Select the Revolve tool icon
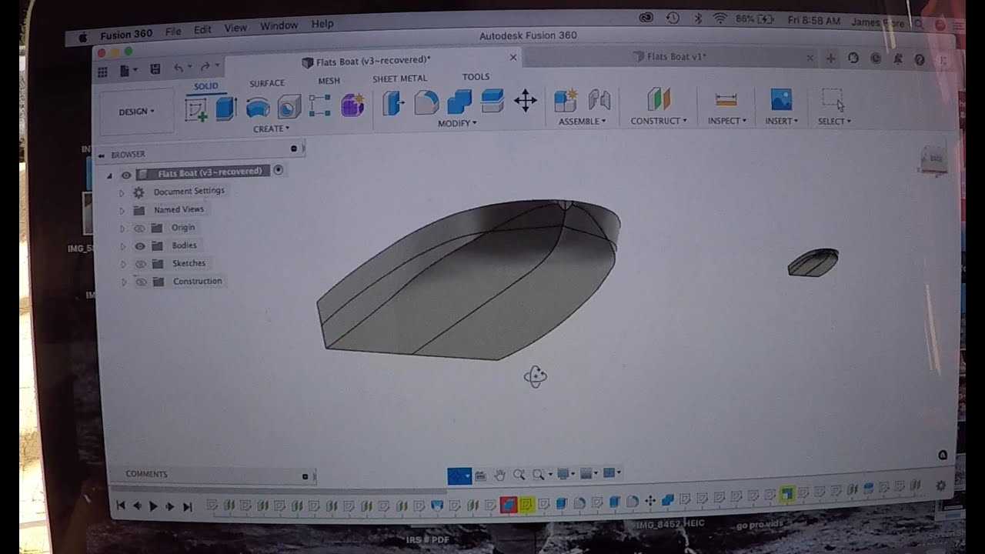The image size is (985, 554). point(258,108)
